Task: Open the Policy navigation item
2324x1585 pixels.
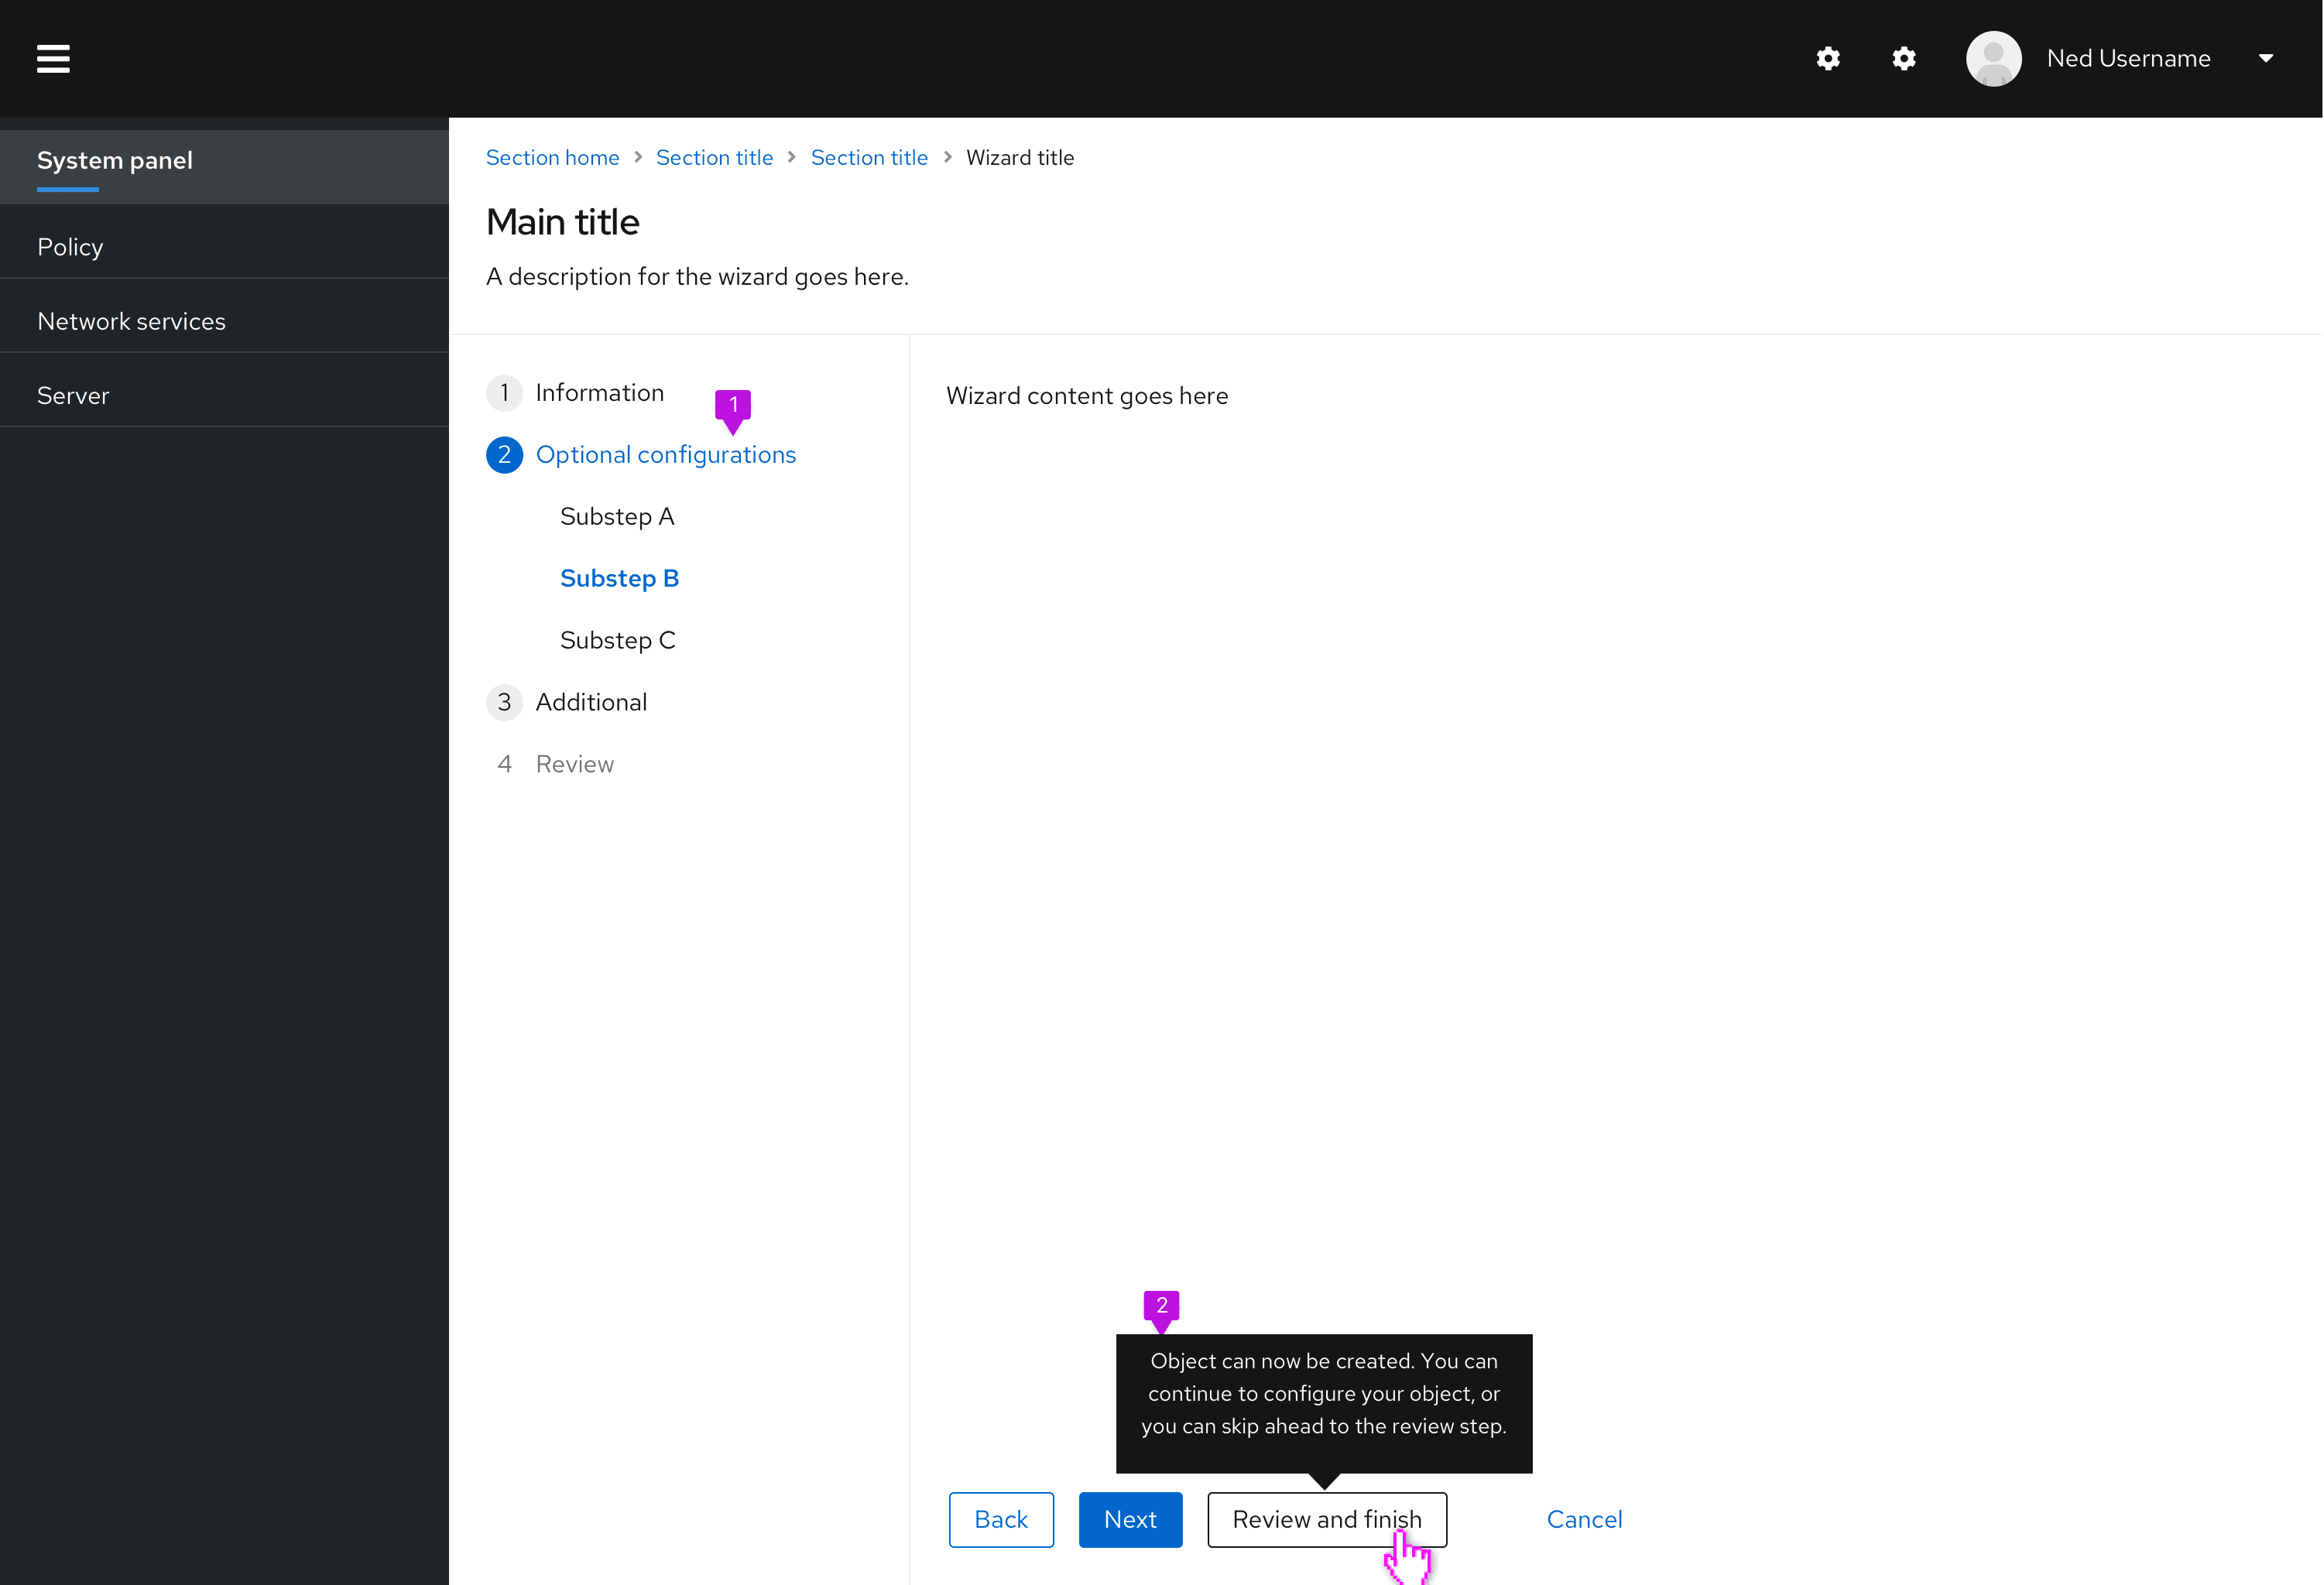Action: 70,247
